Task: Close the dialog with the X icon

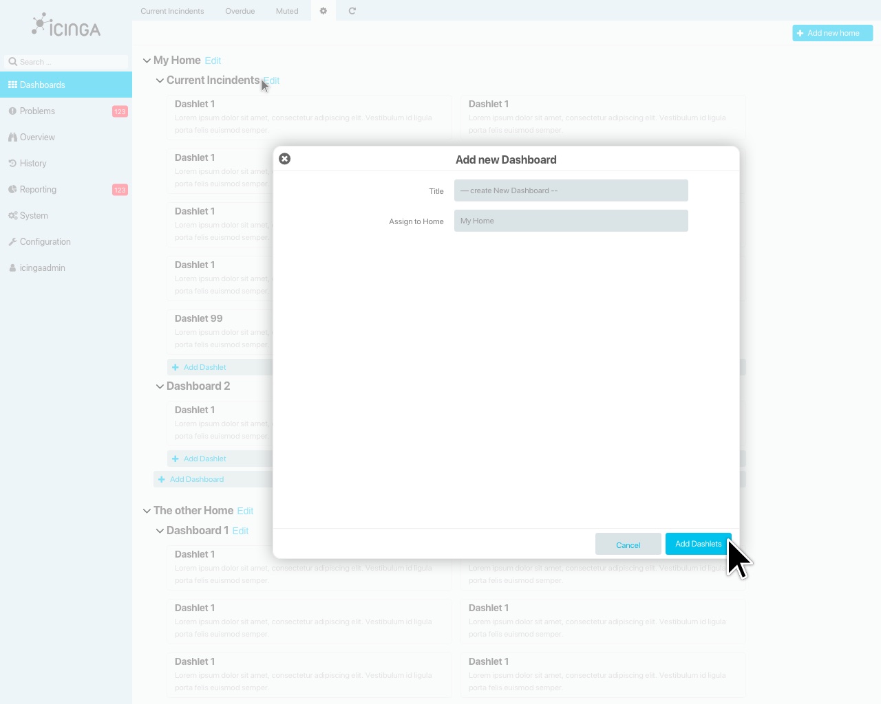Action: [285, 158]
